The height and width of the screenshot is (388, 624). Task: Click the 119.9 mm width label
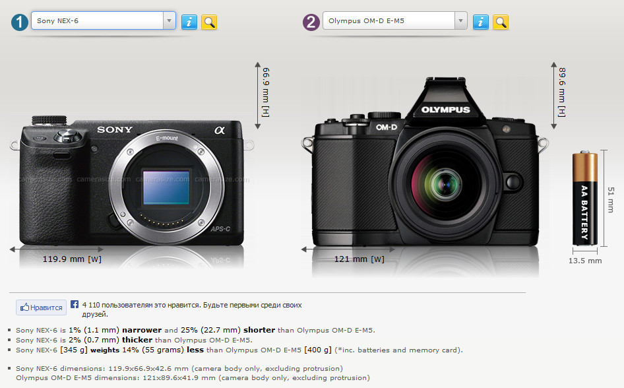click(x=71, y=259)
